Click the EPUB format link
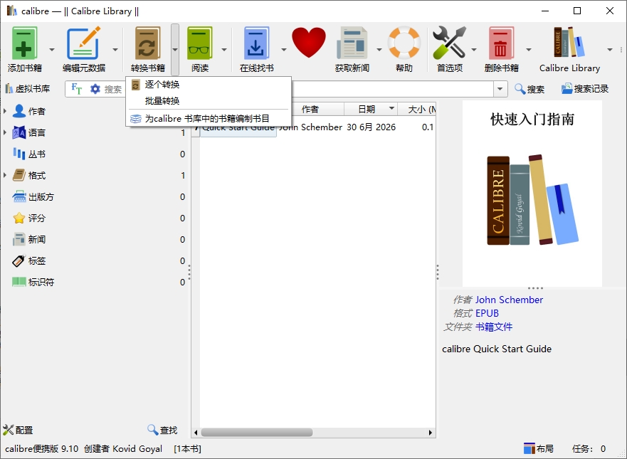 (487, 313)
